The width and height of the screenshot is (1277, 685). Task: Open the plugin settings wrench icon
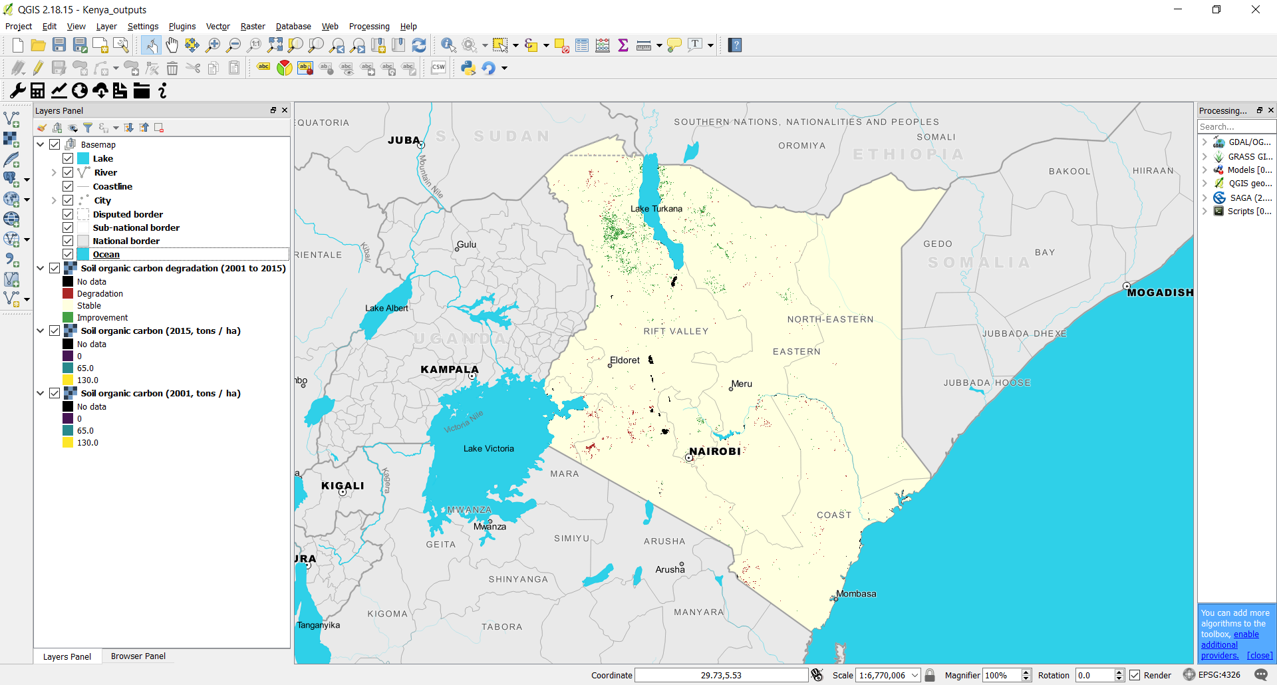tap(18, 90)
